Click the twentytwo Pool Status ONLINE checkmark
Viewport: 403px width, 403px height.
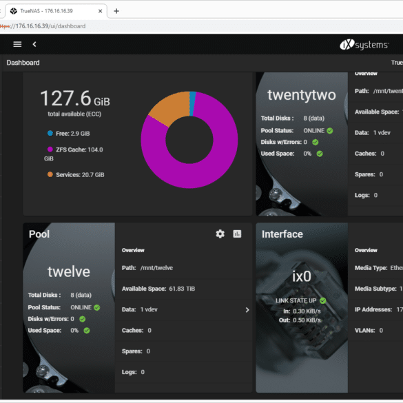330,131
